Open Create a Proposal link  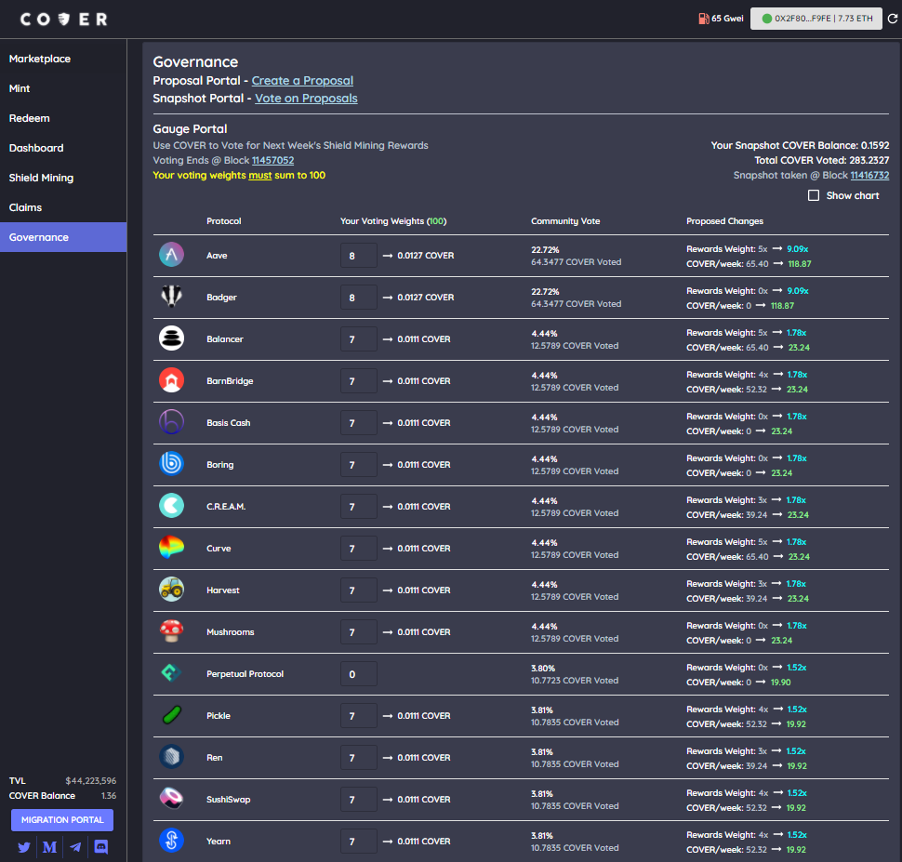point(302,81)
